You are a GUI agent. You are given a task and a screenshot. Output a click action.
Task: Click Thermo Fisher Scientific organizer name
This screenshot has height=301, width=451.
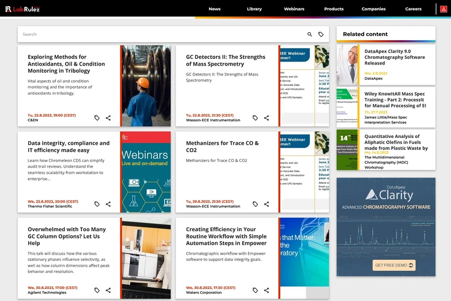(x=50, y=206)
